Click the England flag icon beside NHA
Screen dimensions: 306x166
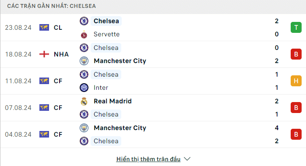pos(44,54)
